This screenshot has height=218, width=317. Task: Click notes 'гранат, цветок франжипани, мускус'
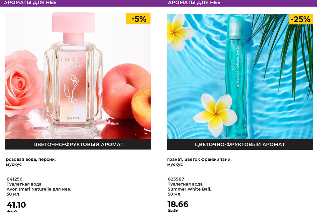coord(199,162)
